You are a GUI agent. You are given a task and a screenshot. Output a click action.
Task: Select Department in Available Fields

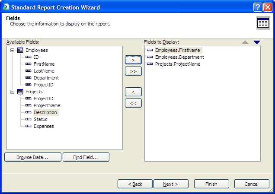pos(46,78)
